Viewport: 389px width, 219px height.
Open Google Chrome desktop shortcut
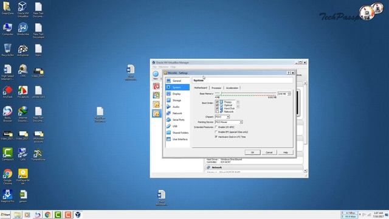7,176
